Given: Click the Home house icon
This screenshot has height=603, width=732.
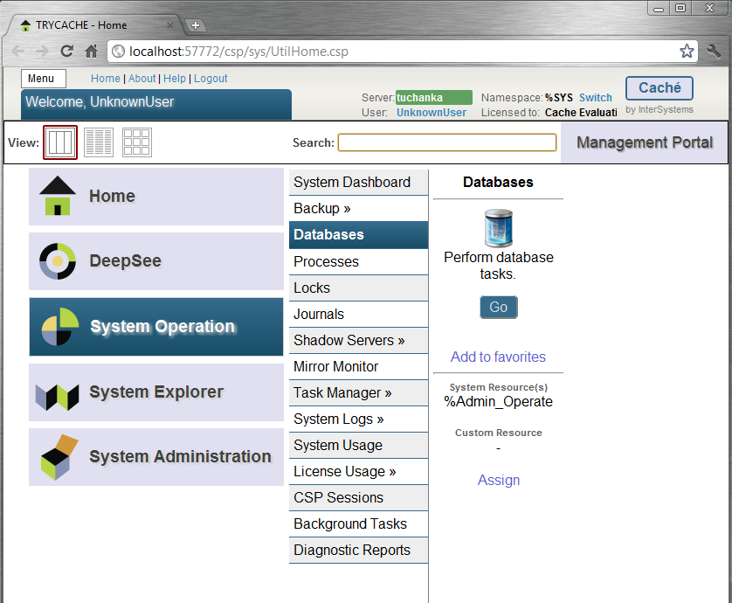Looking at the screenshot, I should [58, 196].
